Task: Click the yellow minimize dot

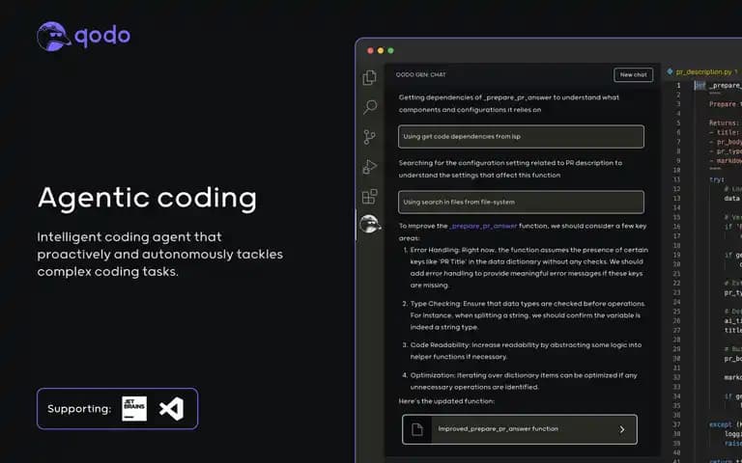Action: (381, 50)
